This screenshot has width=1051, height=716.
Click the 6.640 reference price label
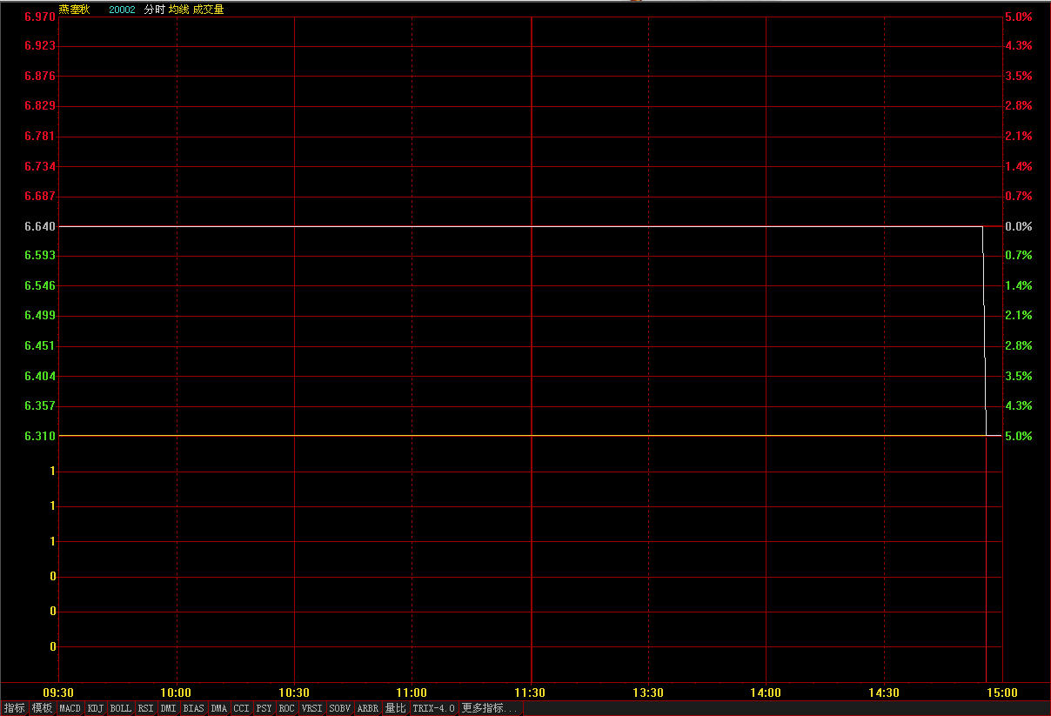pos(40,226)
